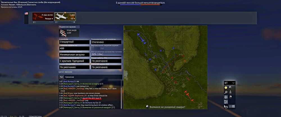Click mouse icon beside Внимание на указанный квадрат
Viewport: 281px width, 117px height.
coord(148,107)
